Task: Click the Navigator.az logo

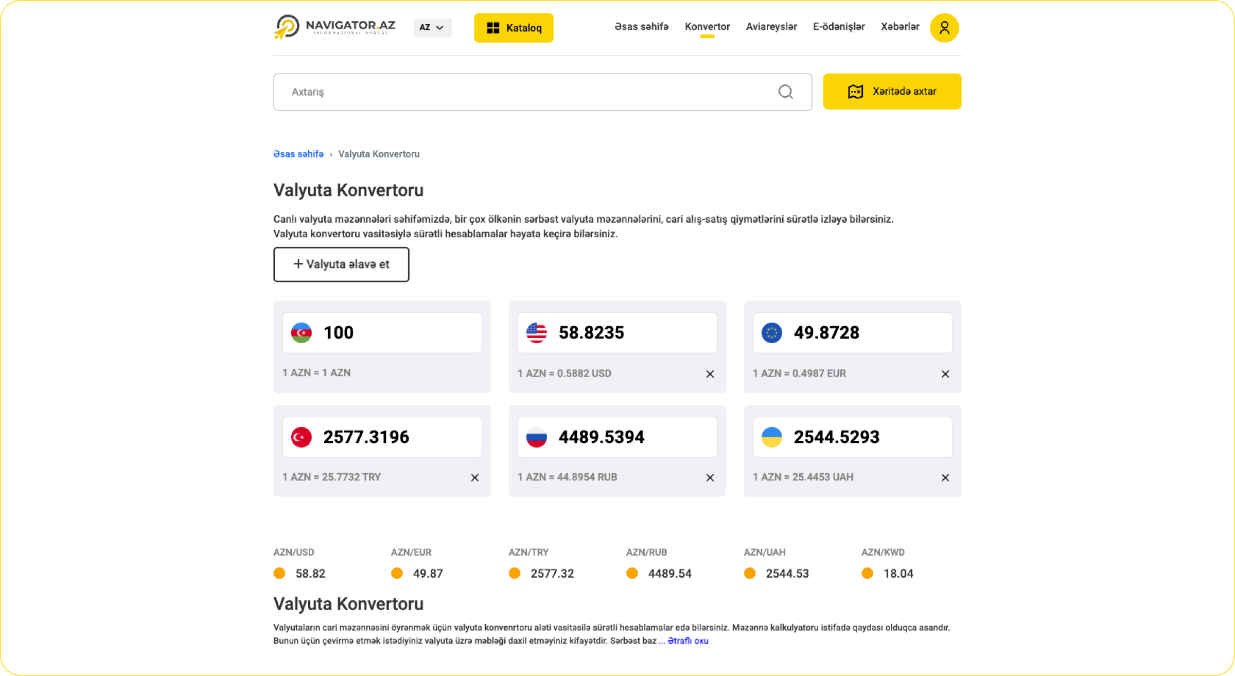Action: (335, 27)
